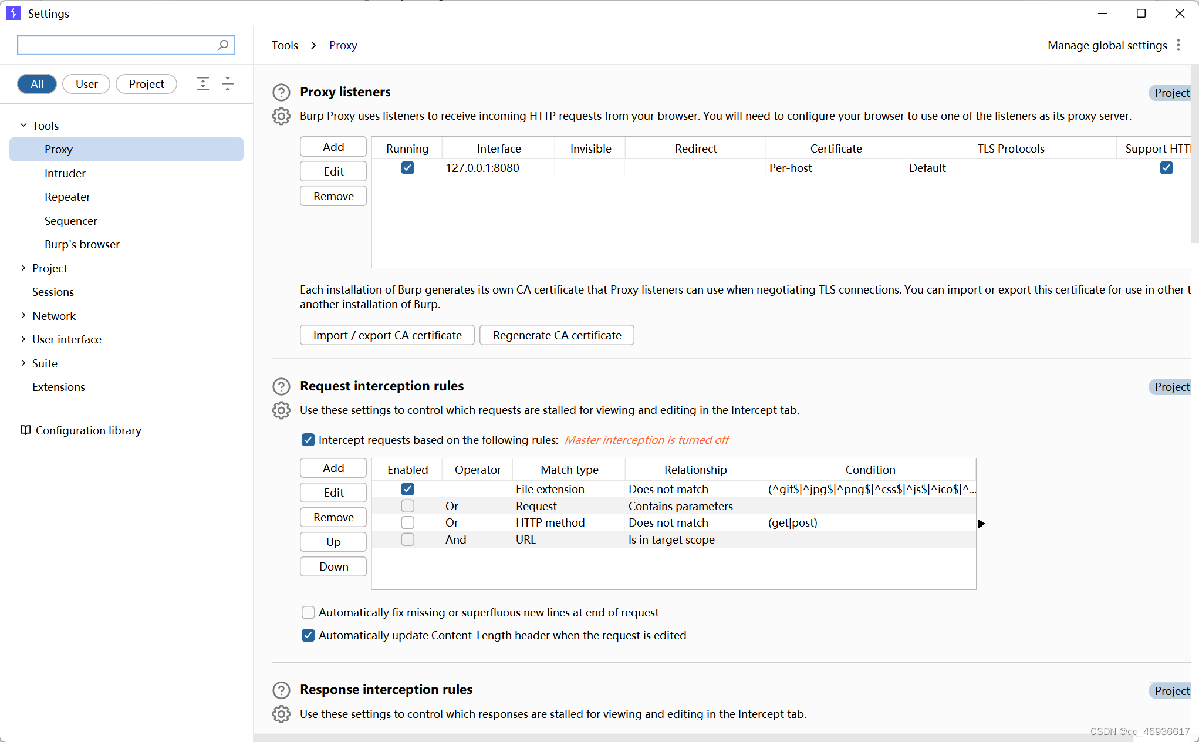Move interception rule Down
This screenshot has width=1199, height=742.
333,566
